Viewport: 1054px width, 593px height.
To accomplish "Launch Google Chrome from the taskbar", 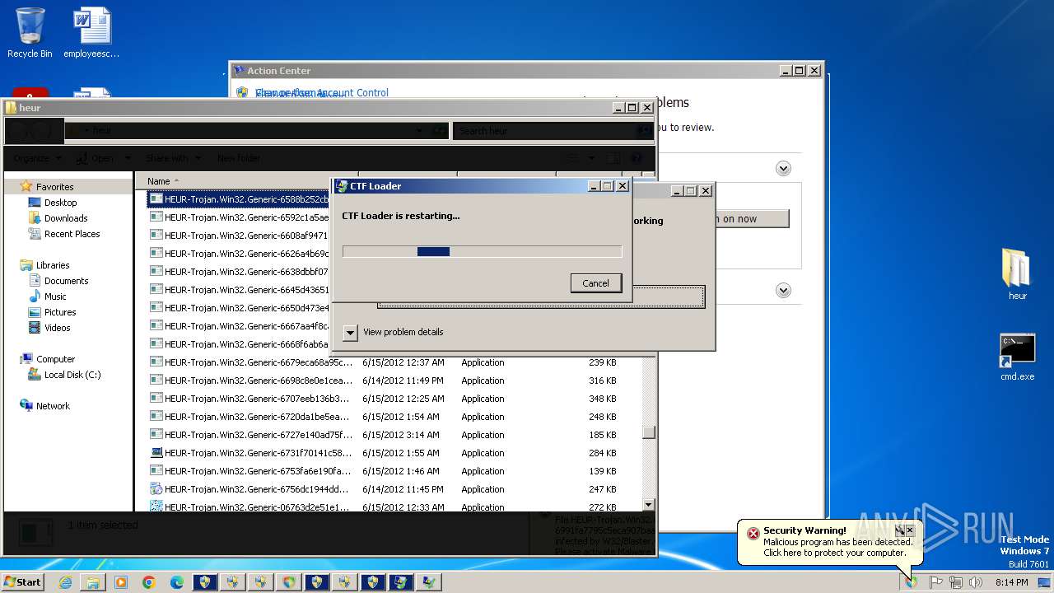I will point(149,582).
